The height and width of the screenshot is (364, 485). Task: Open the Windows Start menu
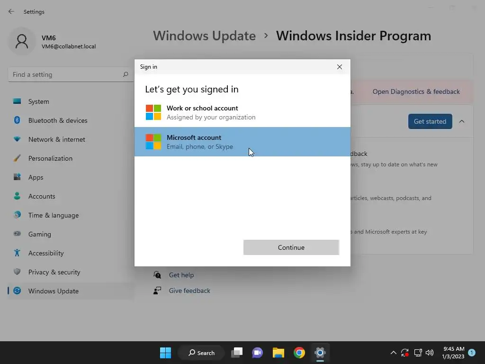tap(165, 353)
